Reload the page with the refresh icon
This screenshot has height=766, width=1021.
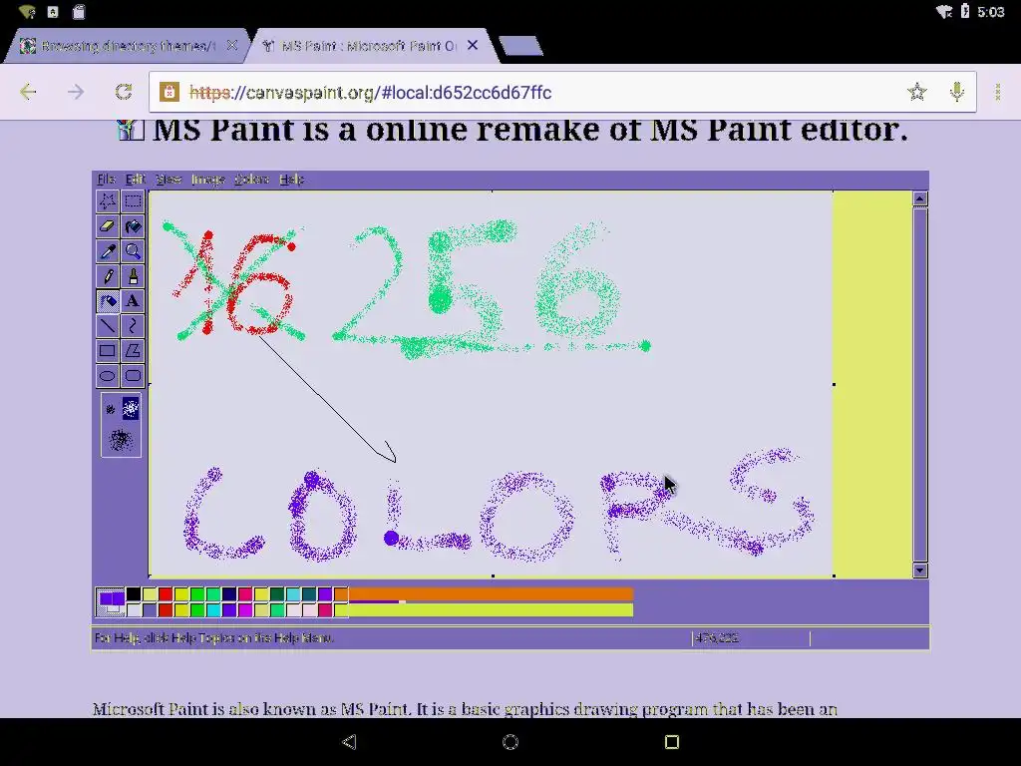pyautogui.click(x=124, y=92)
